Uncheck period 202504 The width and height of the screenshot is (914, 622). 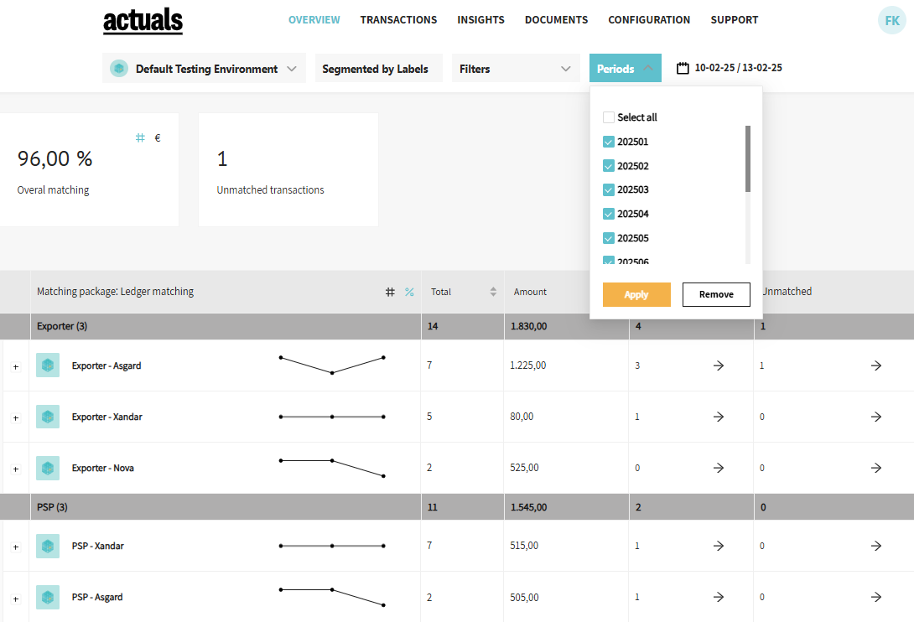pyautogui.click(x=609, y=214)
